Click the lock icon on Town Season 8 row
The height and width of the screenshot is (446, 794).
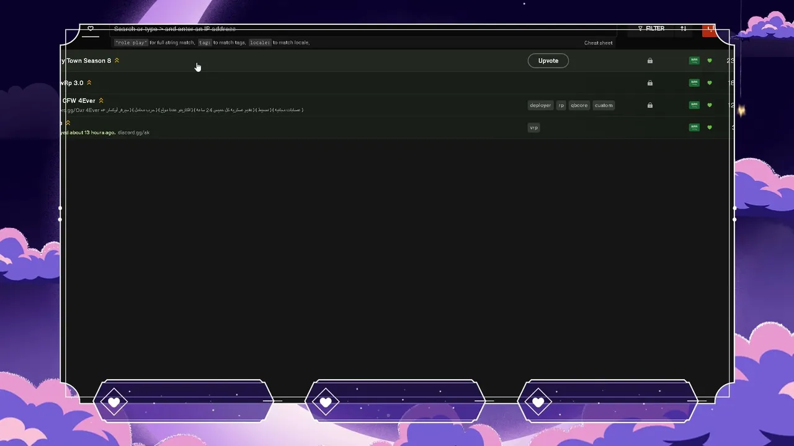click(x=650, y=61)
